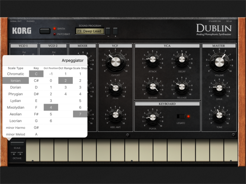Image resolution: width=246 pixels, height=184 pixels.
Task: Set Oct Range to 4
Action: tap(65, 94)
